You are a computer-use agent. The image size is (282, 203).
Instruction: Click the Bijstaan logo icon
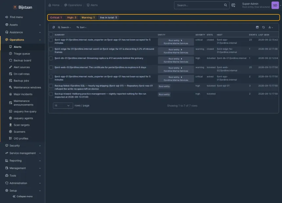pos(15,7)
